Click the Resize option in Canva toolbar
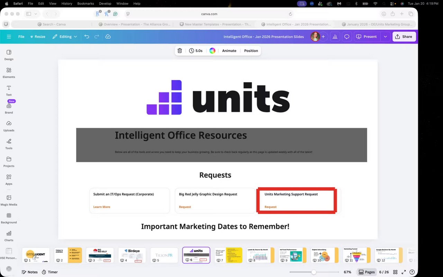443x277 pixels. pos(37,37)
